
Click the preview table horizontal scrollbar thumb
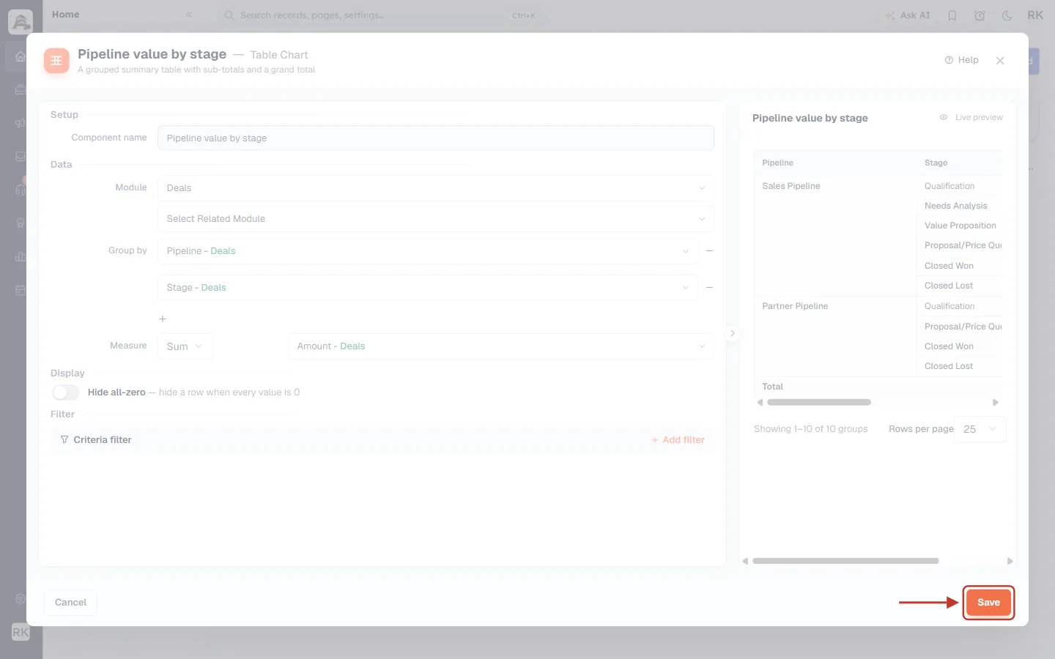pos(819,402)
